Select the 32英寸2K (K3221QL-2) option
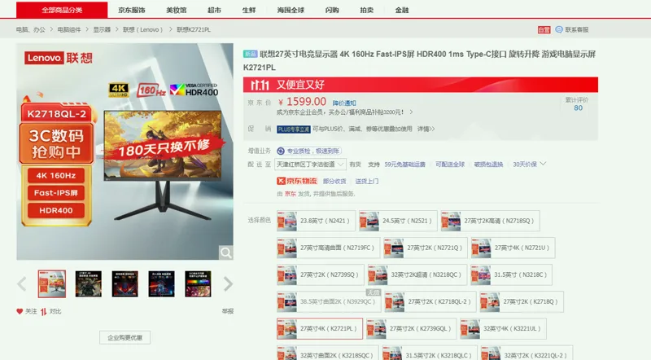651x360 pixels. (526, 353)
